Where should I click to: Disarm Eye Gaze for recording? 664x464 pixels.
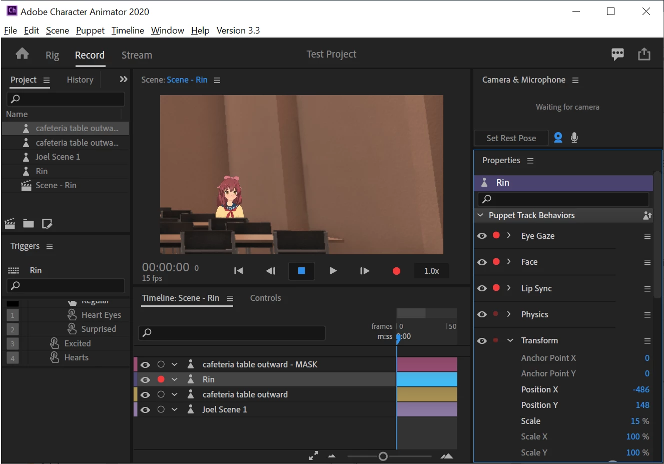(496, 235)
